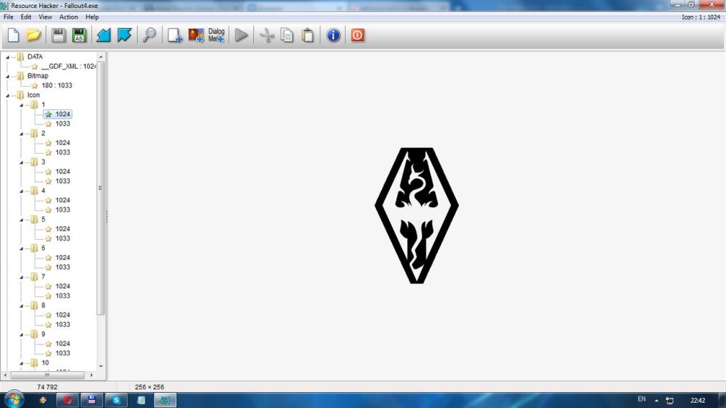Collapse icon group 9 node

tap(21, 335)
